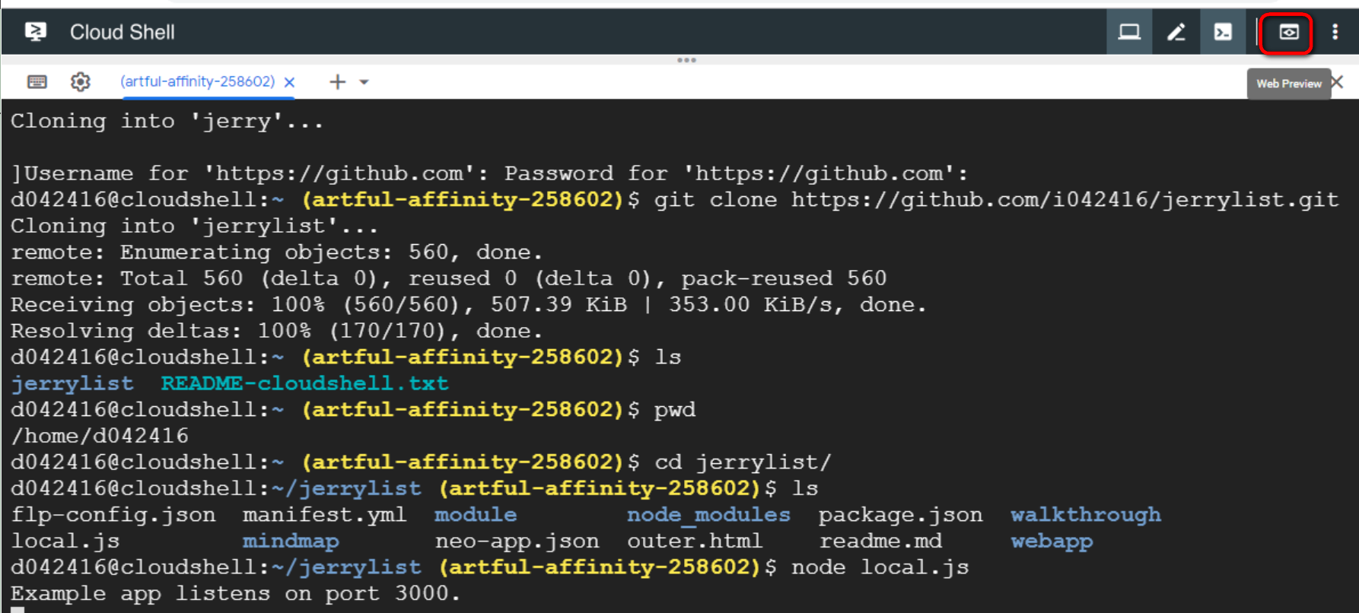Click the mindmap directory name
The height and width of the screenshot is (613, 1359).
pos(291,542)
